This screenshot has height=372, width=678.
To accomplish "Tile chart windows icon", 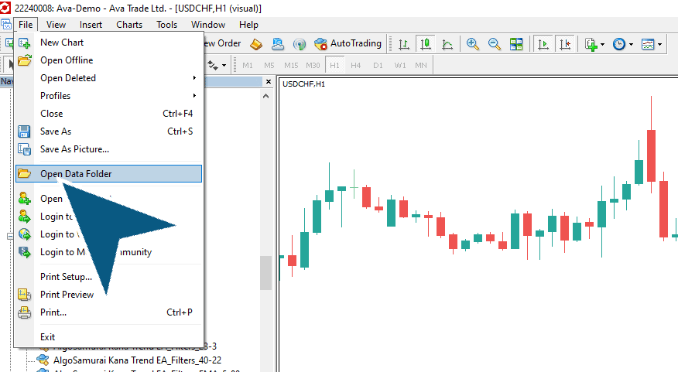I will (515, 44).
